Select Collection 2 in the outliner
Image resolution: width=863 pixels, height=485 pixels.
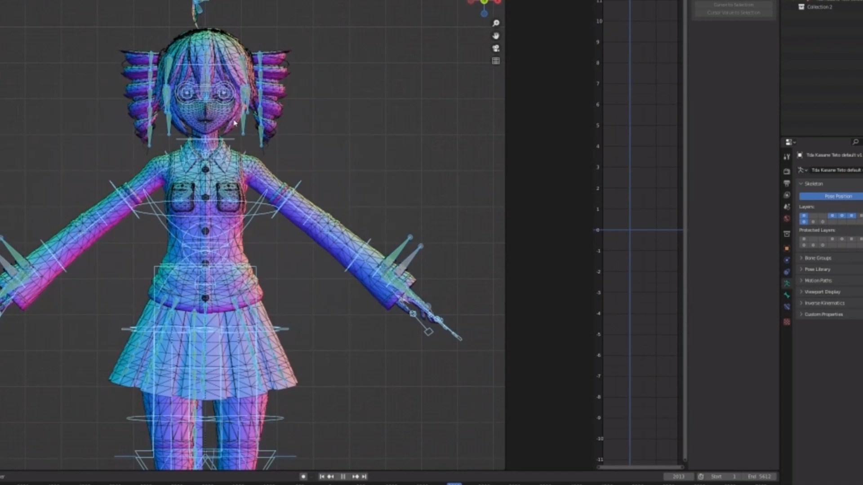point(819,7)
